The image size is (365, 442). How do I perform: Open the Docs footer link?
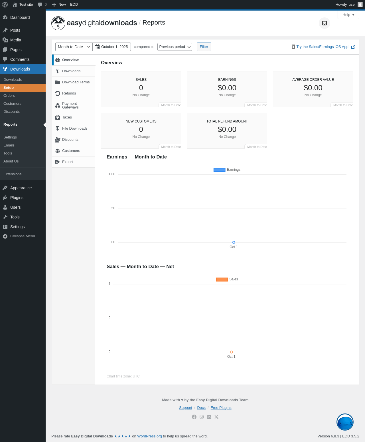pyautogui.click(x=201, y=408)
